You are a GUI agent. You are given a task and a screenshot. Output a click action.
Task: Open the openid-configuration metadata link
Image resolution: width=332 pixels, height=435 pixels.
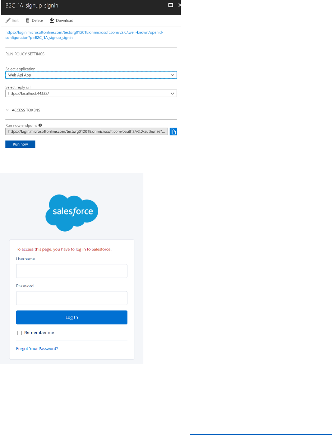pos(85,35)
